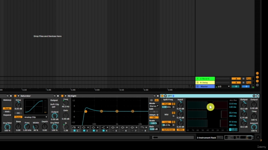
Task: Click the Saturator Output knob
Action: tap(54, 116)
